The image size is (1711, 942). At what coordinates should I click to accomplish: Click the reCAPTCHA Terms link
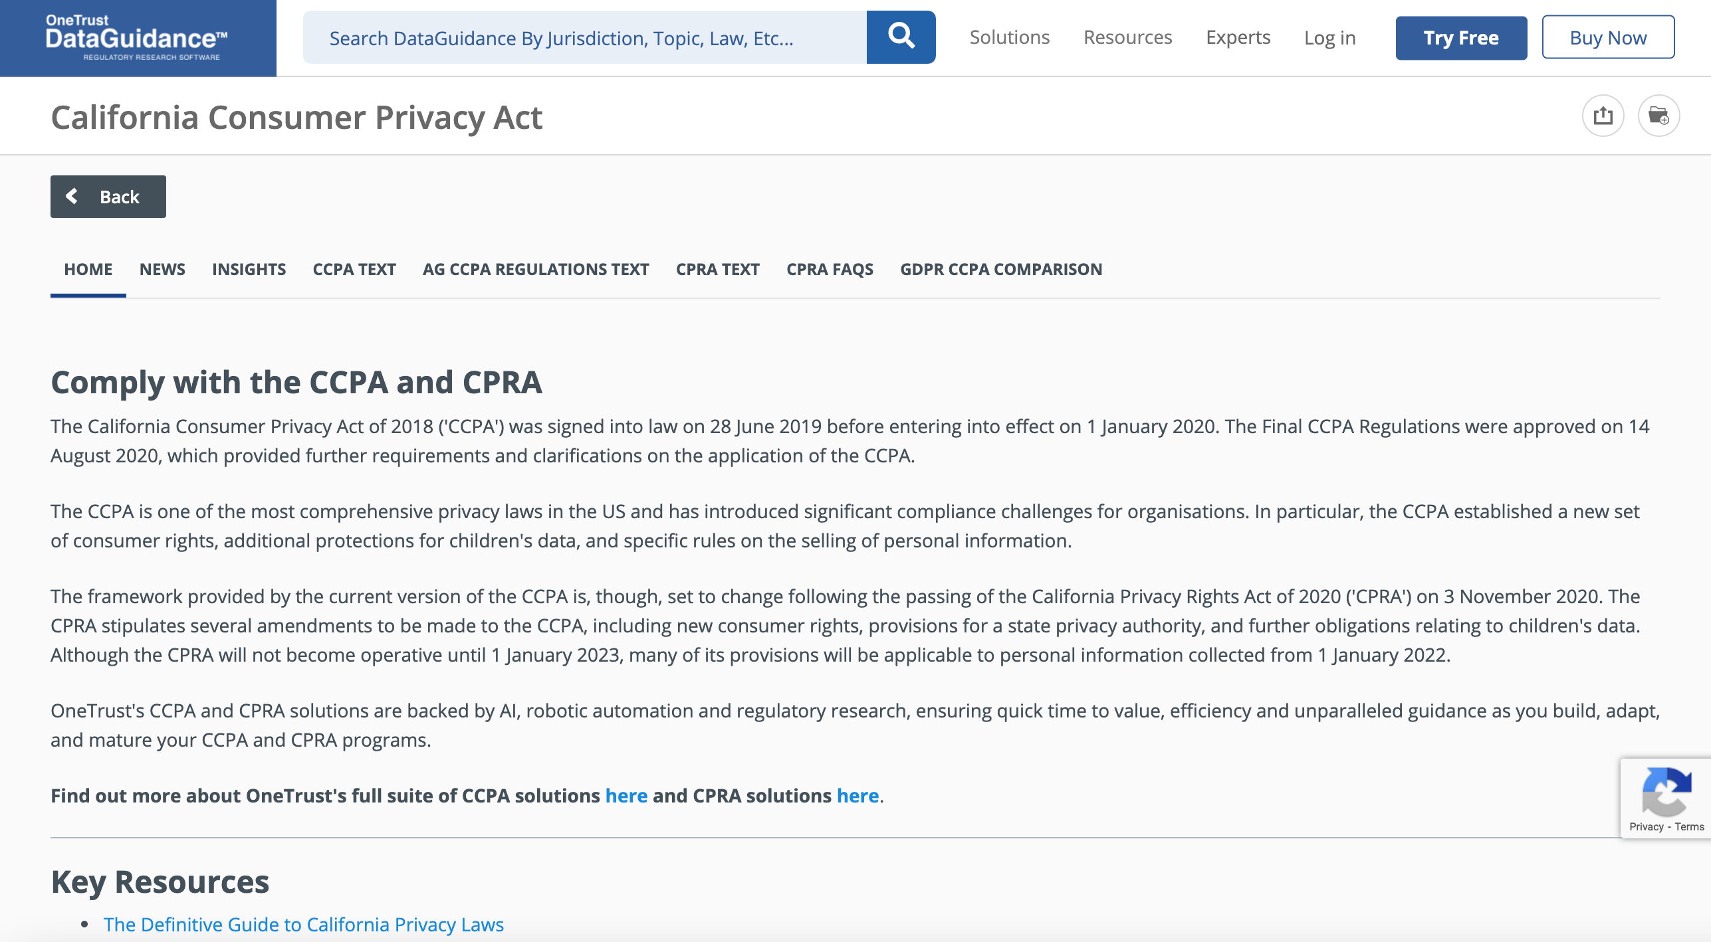(x=1689, y=826)
